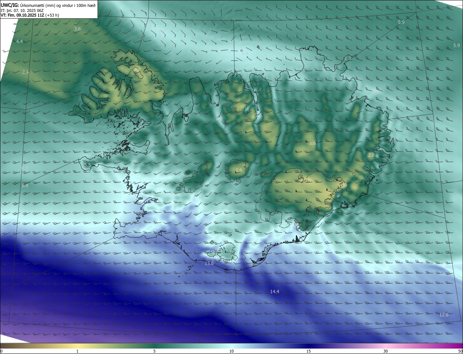Viewport: 463px width, 354px height.
Task: Click the map value label 5.5
Action: coord(88,165)
